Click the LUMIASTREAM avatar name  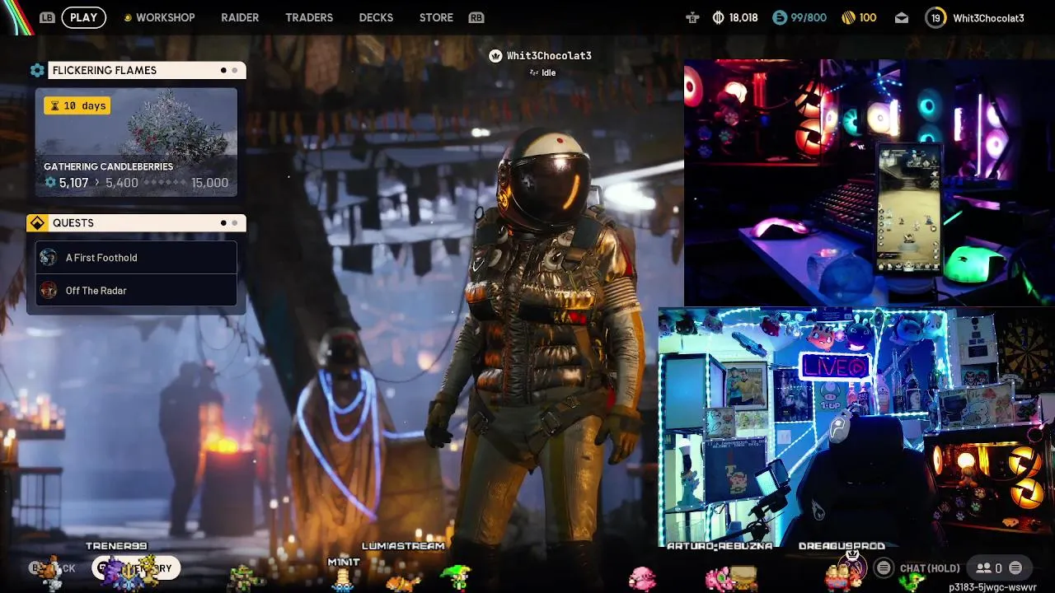403,546
